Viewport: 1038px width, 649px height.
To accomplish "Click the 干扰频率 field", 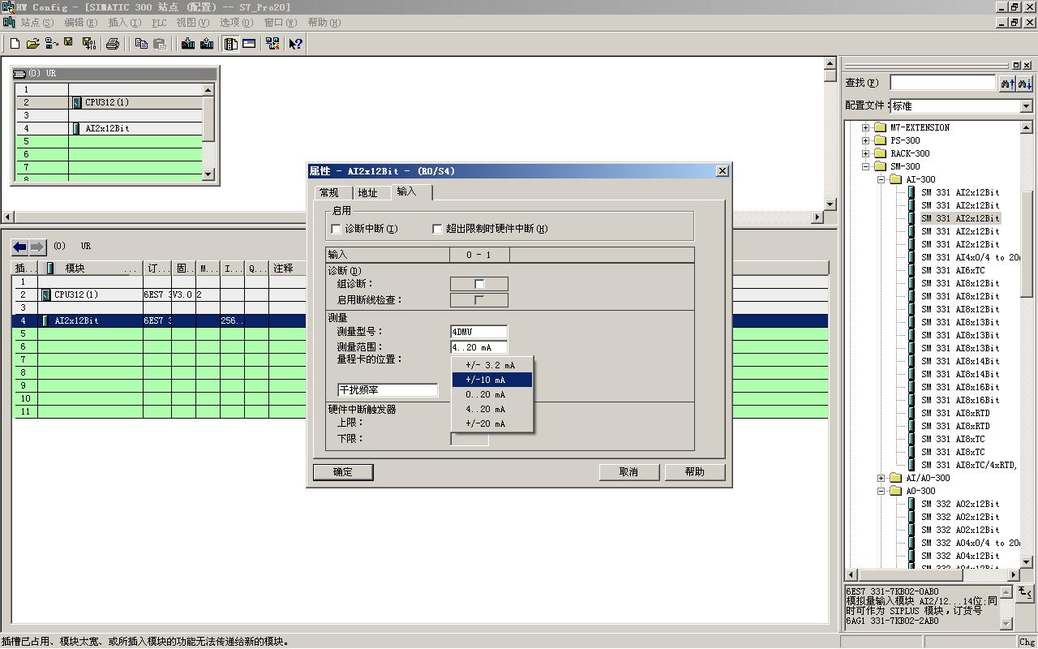I will tap(388, 390).
